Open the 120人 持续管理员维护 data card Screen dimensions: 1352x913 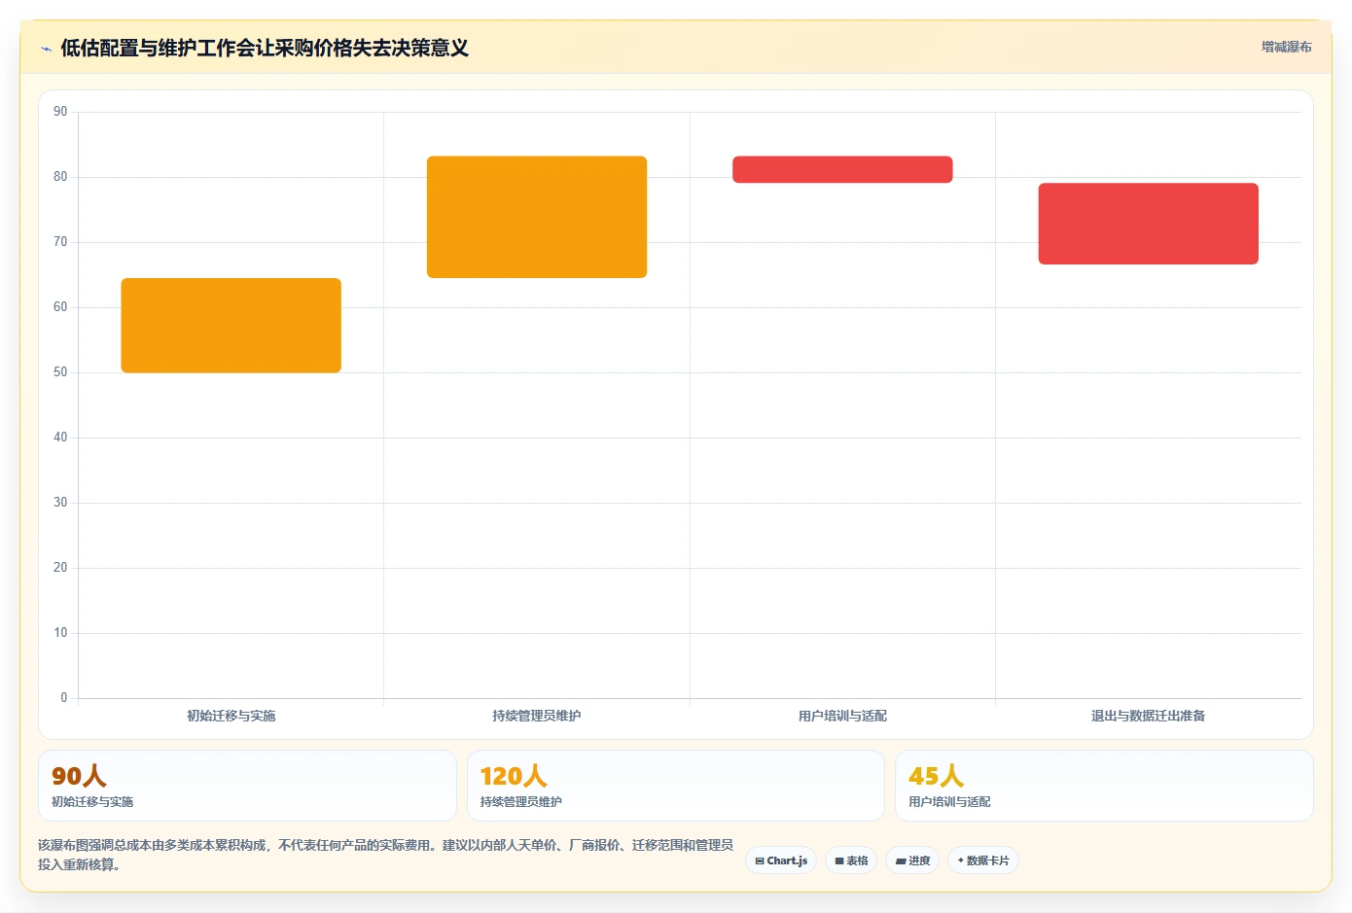point(676,786)
